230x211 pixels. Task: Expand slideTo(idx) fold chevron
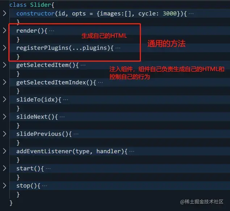click(x=5, y=99)
